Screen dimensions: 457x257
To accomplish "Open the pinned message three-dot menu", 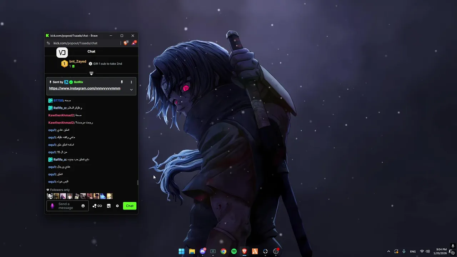I will point(131,82).
